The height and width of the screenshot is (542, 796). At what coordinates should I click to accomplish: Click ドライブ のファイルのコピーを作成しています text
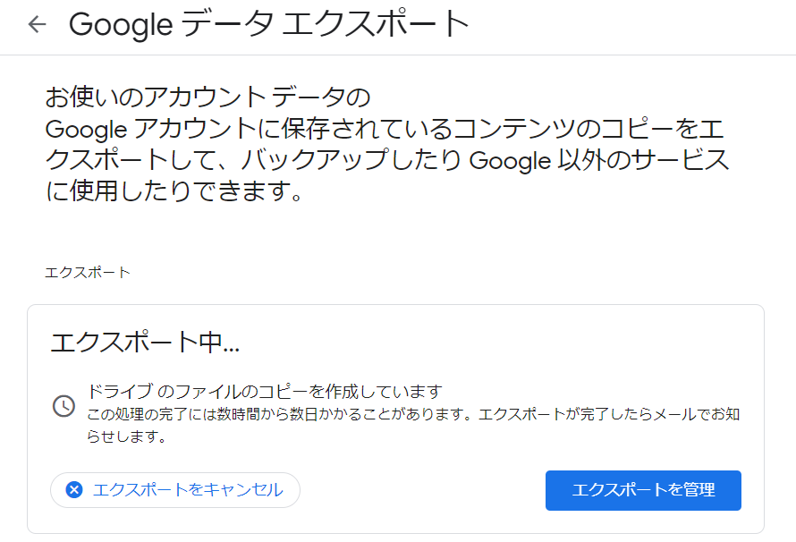(x=265, y=392)
